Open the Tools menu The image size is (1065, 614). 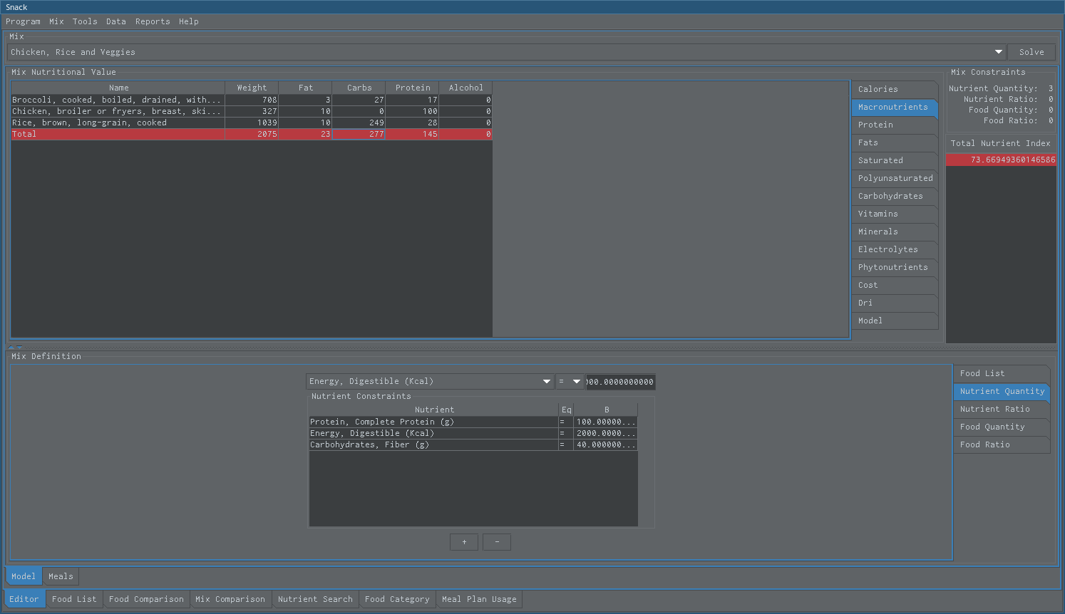click(x=85, y=21)
